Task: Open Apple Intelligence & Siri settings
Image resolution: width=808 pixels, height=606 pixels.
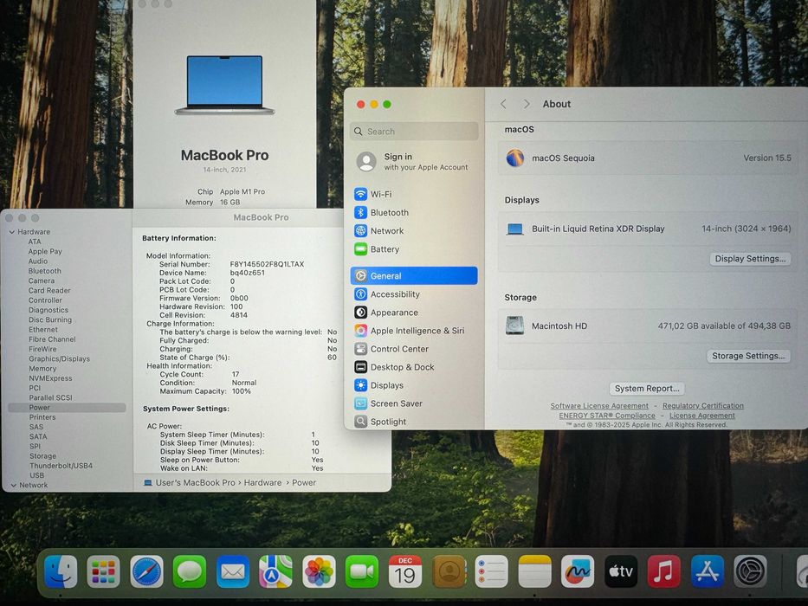Action: pos(414,331)
